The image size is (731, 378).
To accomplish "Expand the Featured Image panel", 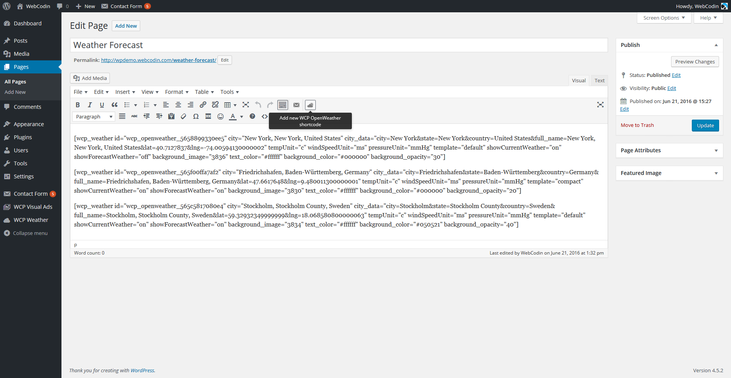I will 716,173.
